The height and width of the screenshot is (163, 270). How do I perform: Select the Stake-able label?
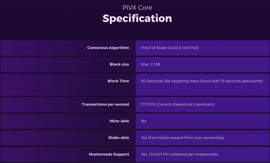coord(119,138)
